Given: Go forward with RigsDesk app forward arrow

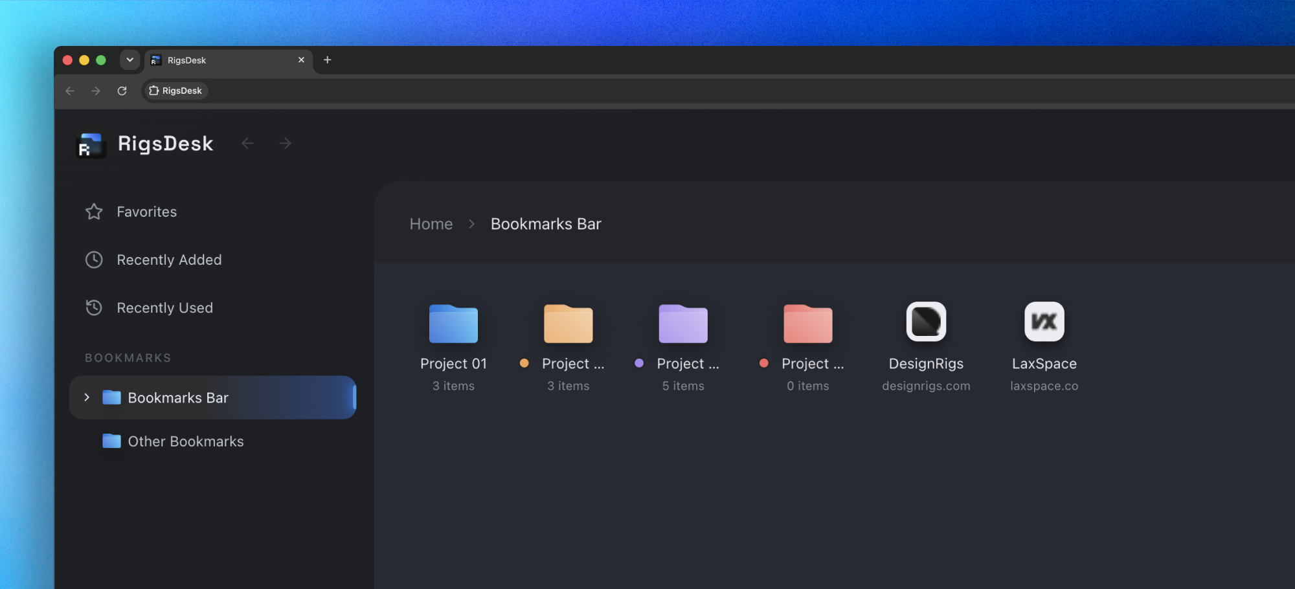Looking at the screenshot, I should click(x=285, y=143).
